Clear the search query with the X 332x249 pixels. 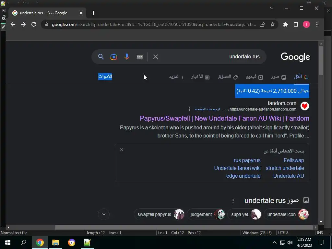tap(156, 57)
